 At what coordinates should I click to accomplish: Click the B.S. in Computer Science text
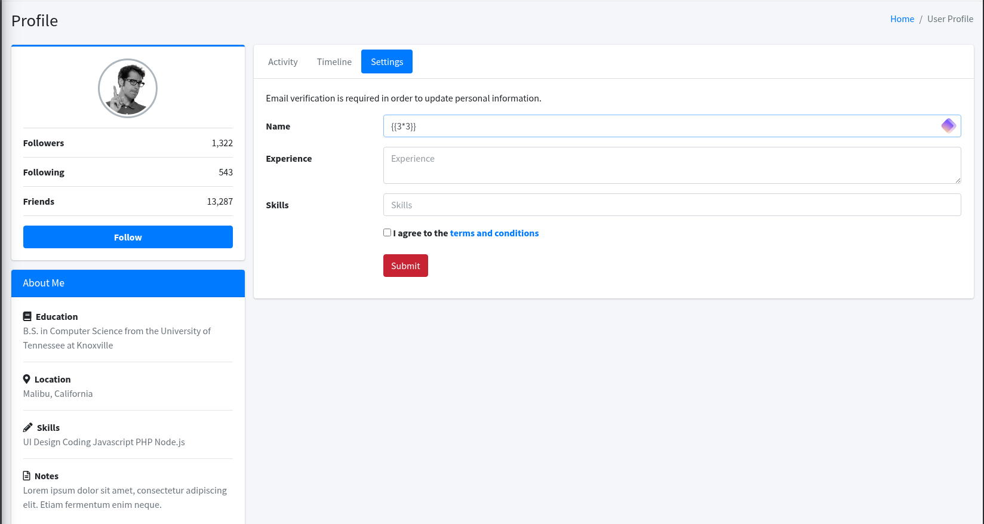117,338
